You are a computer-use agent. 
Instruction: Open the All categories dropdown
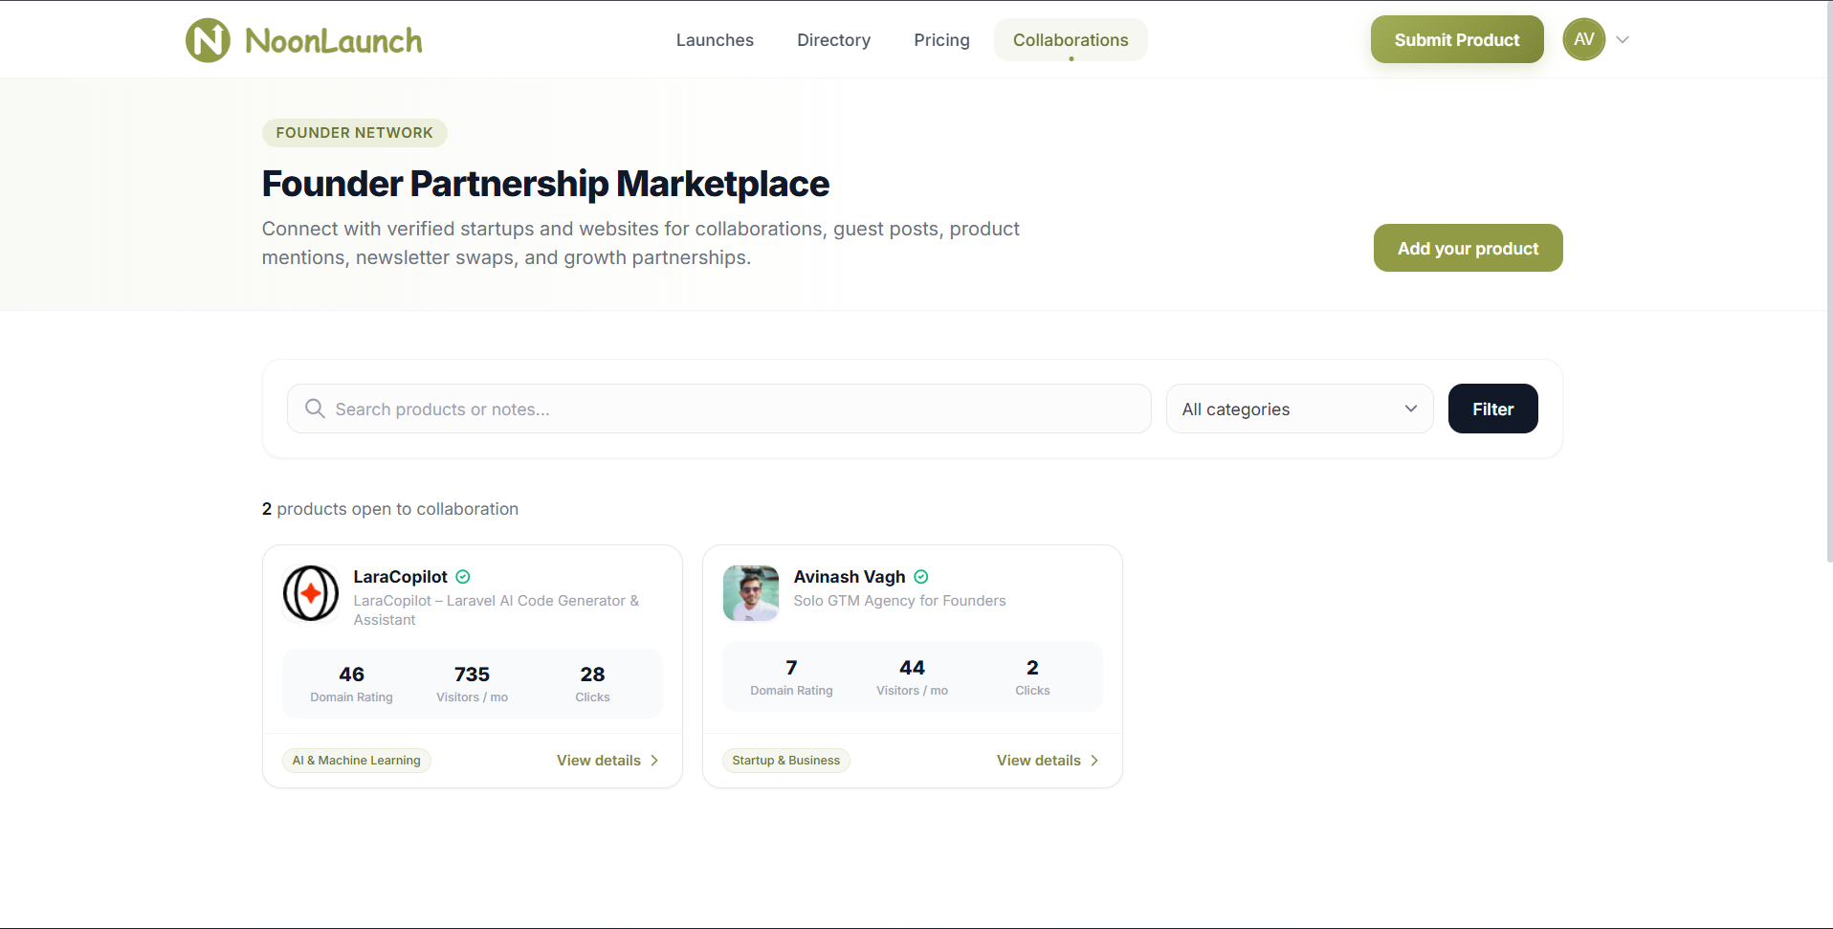click(x=1299, y=409)
